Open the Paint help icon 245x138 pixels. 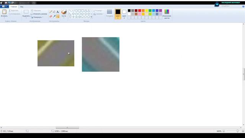point(243,7)
